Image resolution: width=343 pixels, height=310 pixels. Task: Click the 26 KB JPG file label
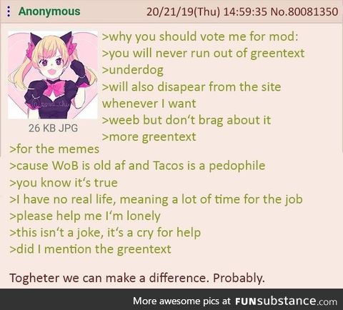click(53, 128)
